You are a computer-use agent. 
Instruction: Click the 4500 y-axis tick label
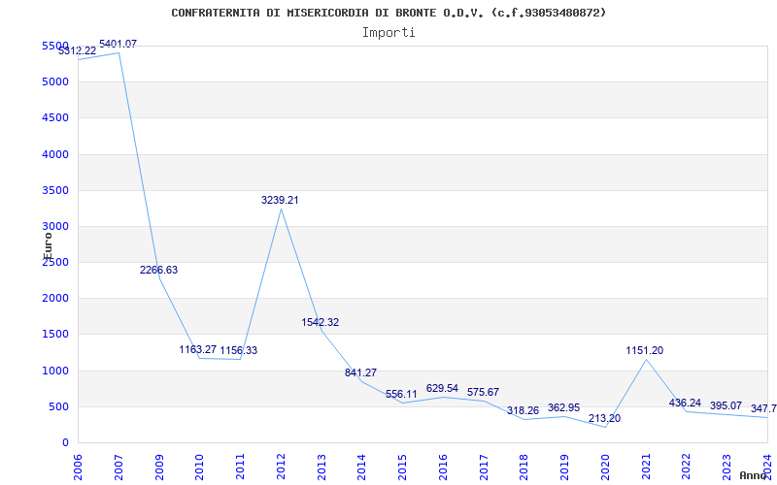pos(55,117)
